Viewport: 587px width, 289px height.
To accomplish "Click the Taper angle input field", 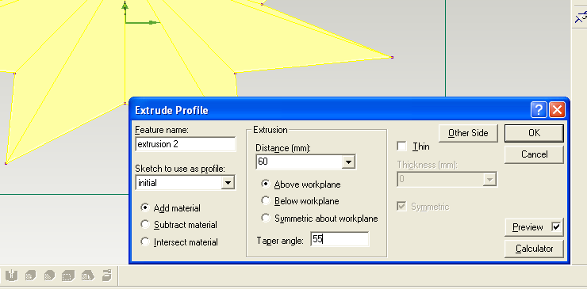I will point(340,239).
